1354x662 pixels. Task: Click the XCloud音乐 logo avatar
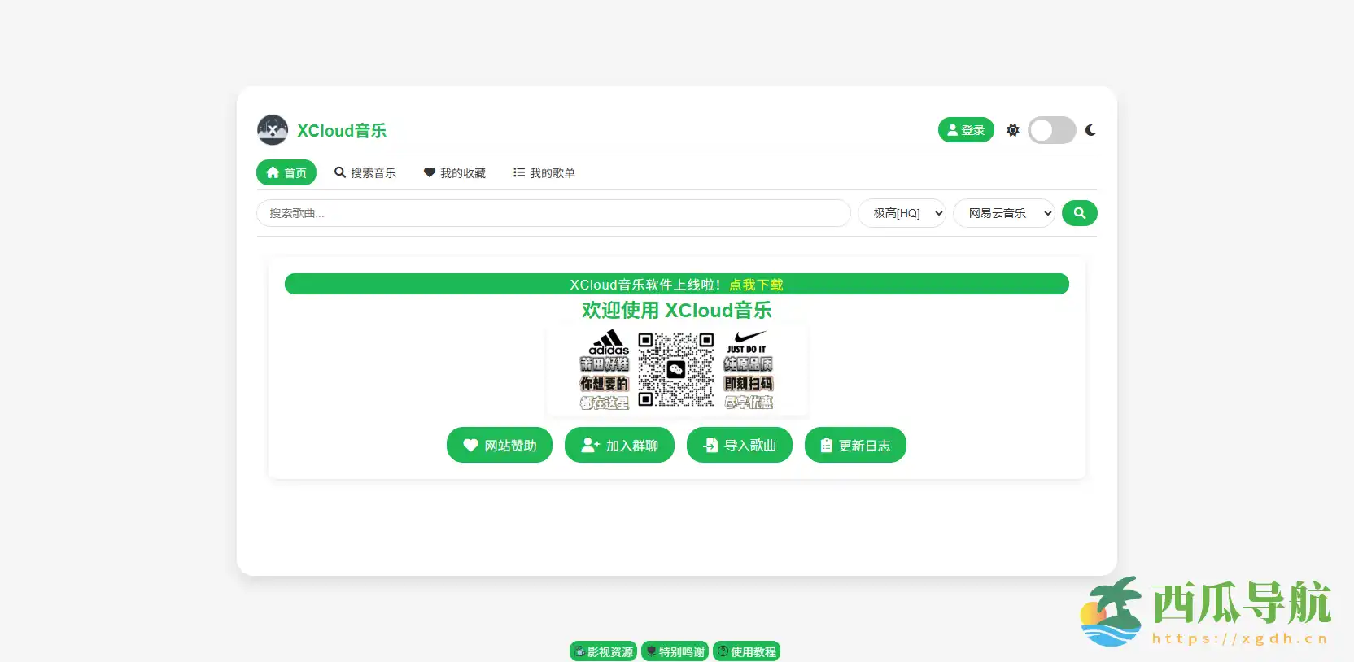tap(273, 130)
